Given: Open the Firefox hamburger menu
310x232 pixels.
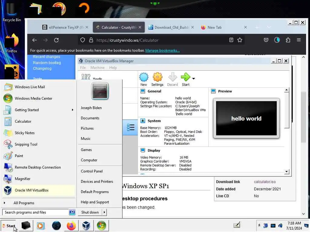Looking at the screenshot, I should [299, 40].
